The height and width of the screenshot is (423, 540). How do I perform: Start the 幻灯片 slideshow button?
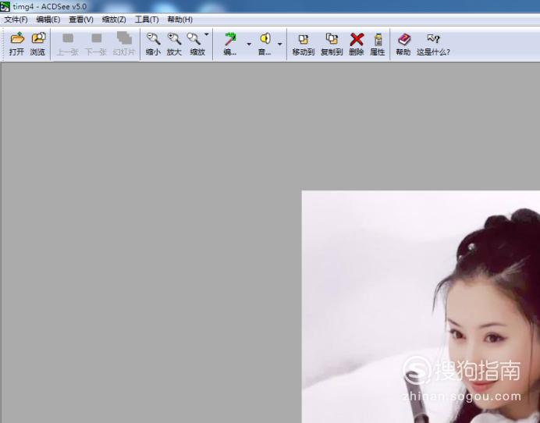click(124, 44)
